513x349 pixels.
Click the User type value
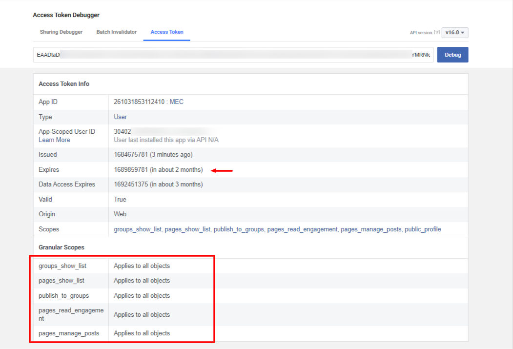[x=120, y=117]
